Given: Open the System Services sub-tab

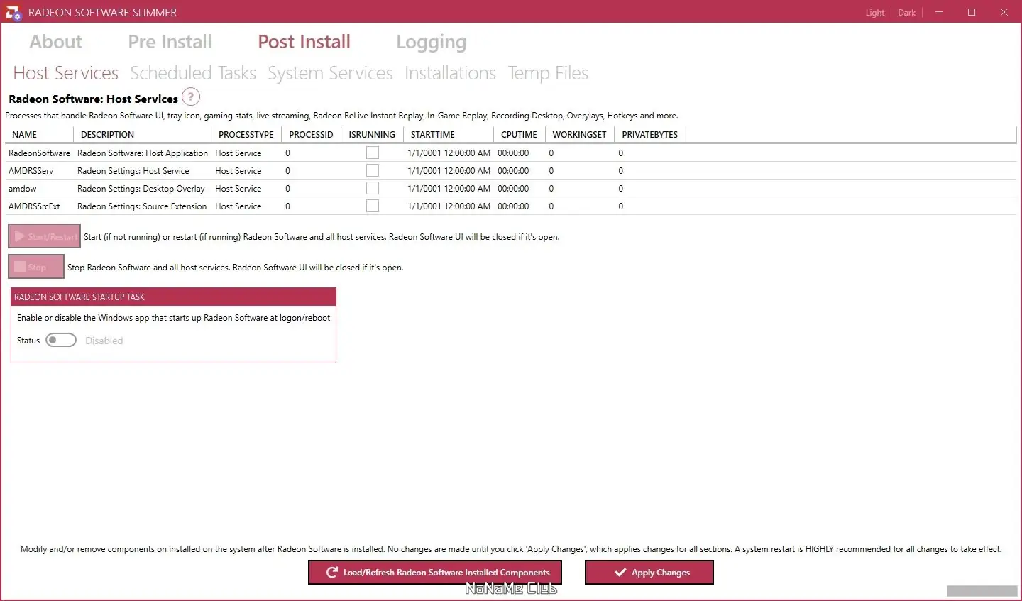Looking at the screenshot, I should pos(330,73).
